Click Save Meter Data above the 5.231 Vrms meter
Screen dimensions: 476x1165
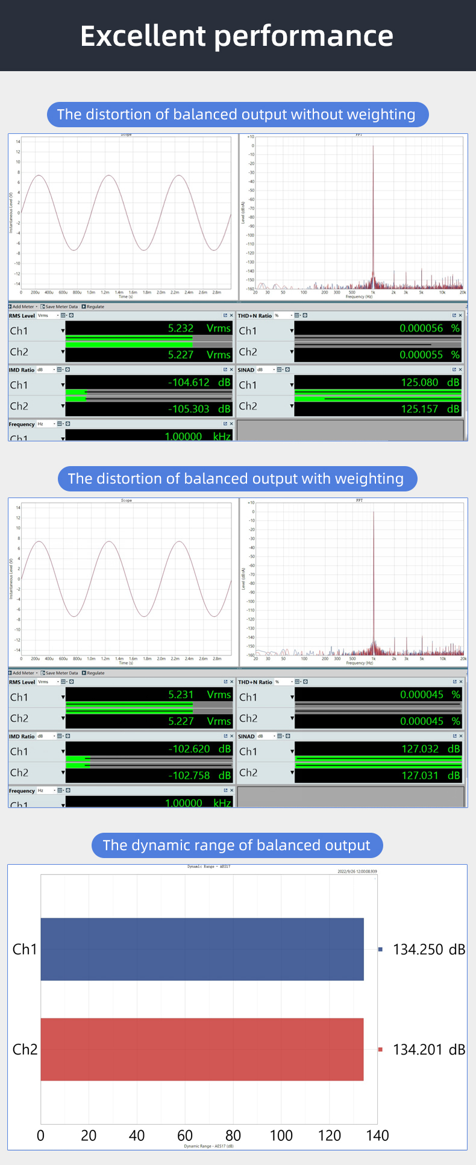pyautogui.click(x=61, y=673)
